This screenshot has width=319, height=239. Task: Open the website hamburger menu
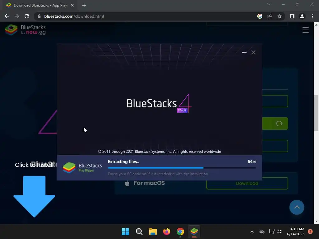coord(306,30)
